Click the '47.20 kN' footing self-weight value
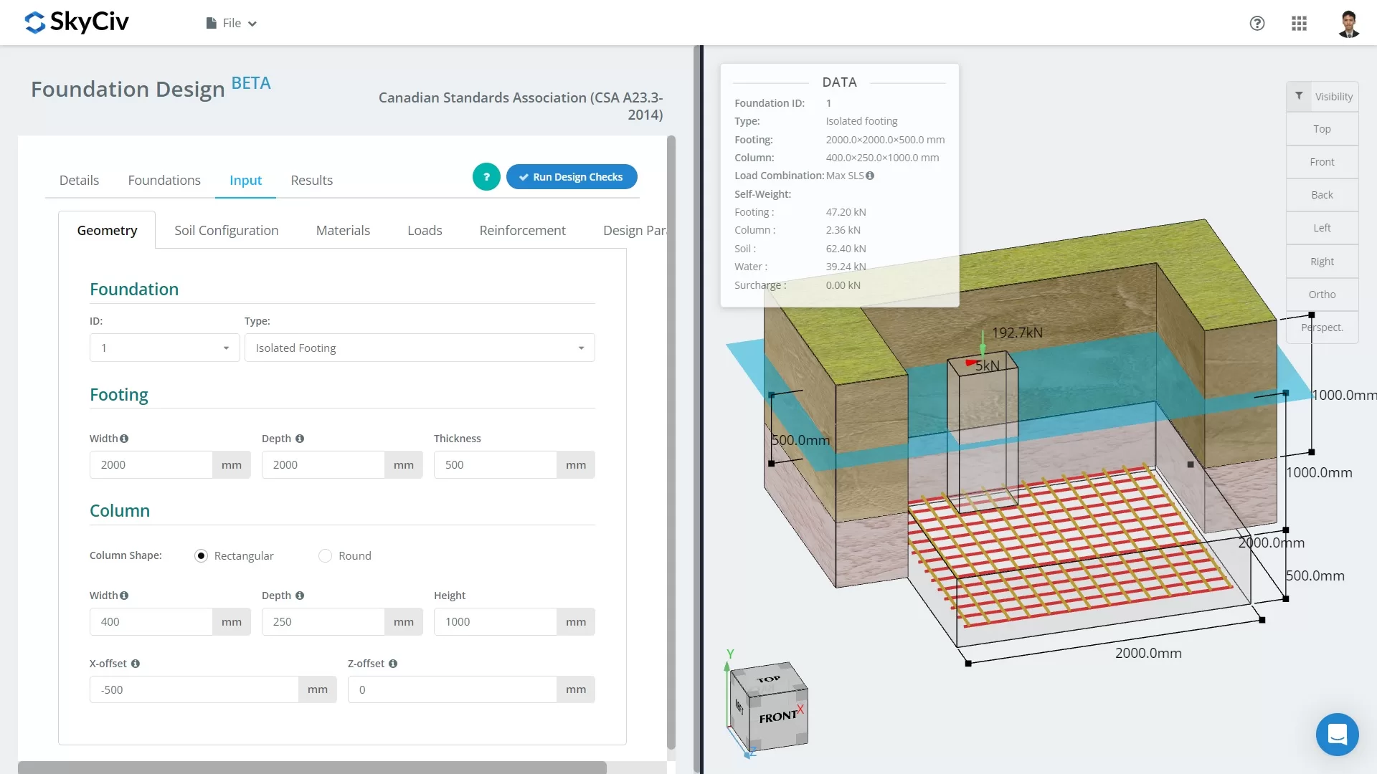Screen dimensions: 1377x774 click(846, 212)
